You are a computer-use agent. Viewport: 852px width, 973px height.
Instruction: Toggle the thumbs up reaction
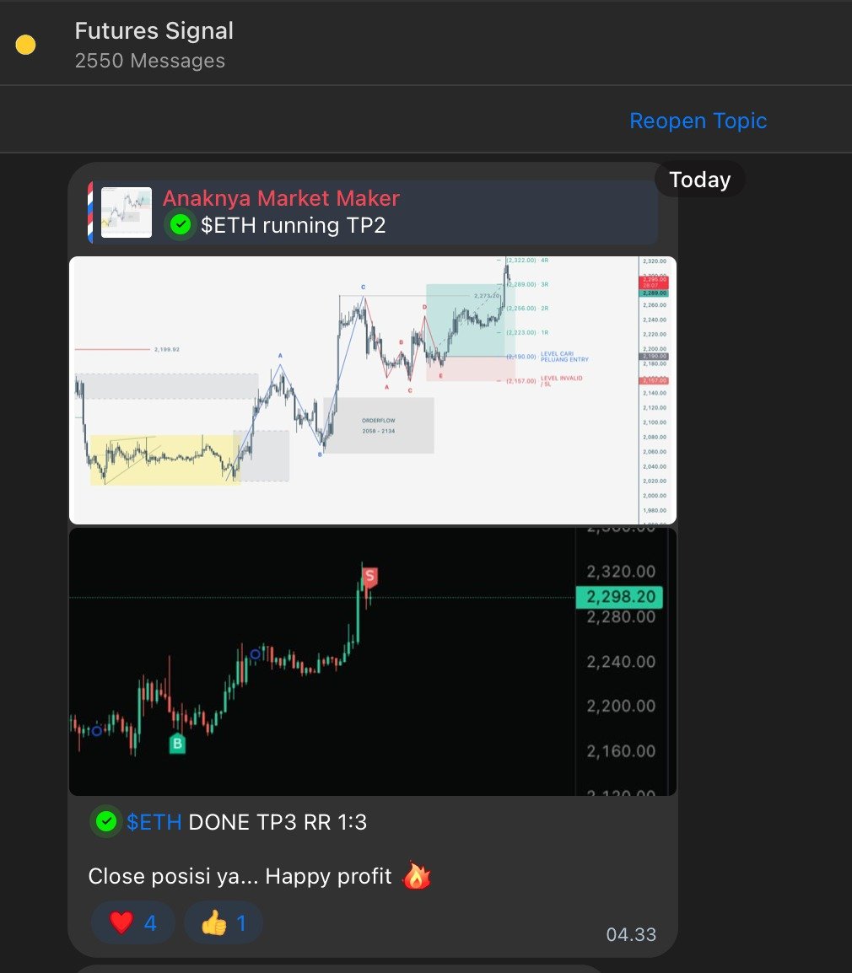pos(224,922)
